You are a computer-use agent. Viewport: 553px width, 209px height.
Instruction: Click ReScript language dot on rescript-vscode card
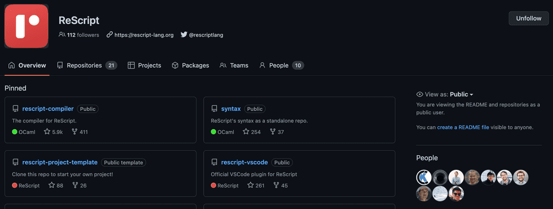[214, 185]
